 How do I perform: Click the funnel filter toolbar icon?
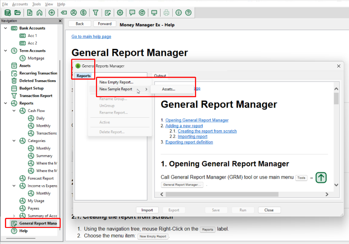pyautogui.click(x=96, y=13)
